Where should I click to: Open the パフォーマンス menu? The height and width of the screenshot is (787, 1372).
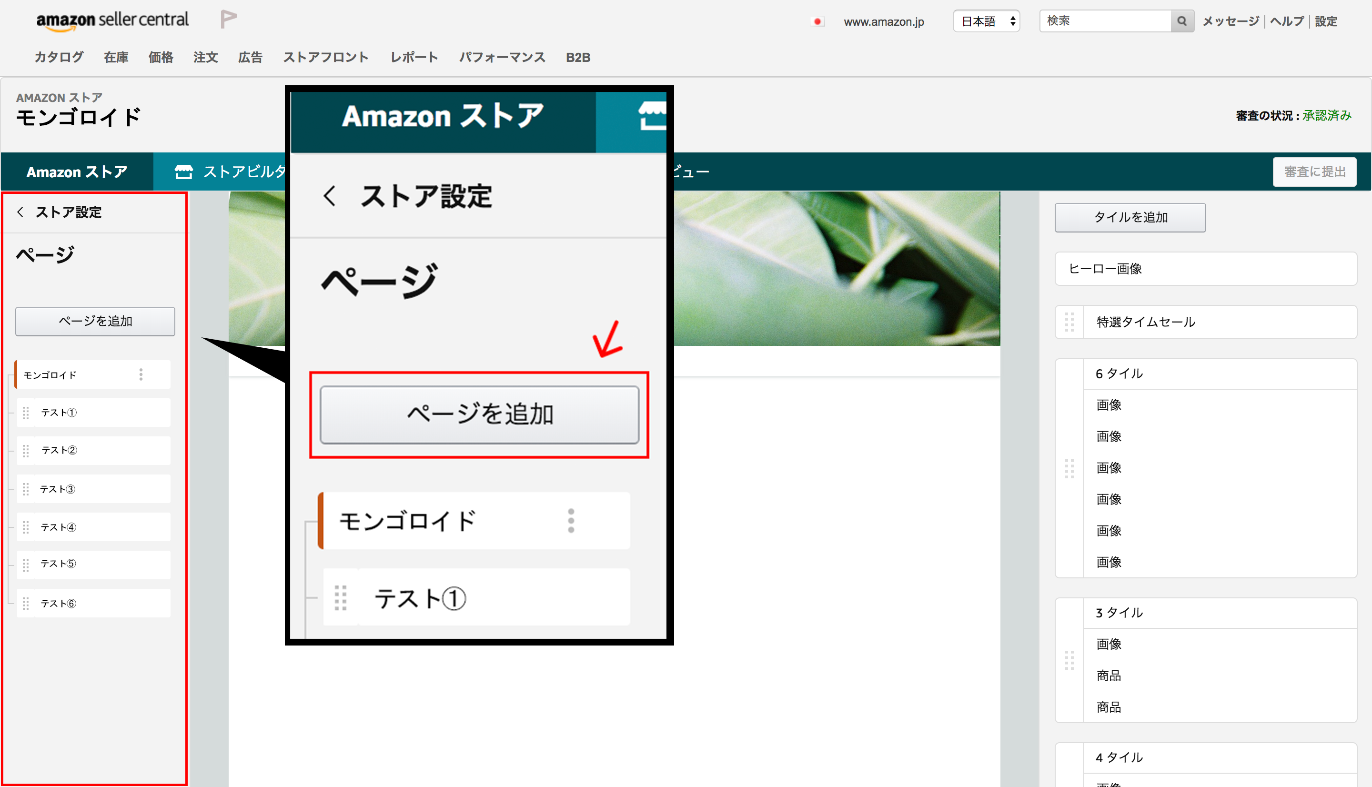(x=503, y=57)
